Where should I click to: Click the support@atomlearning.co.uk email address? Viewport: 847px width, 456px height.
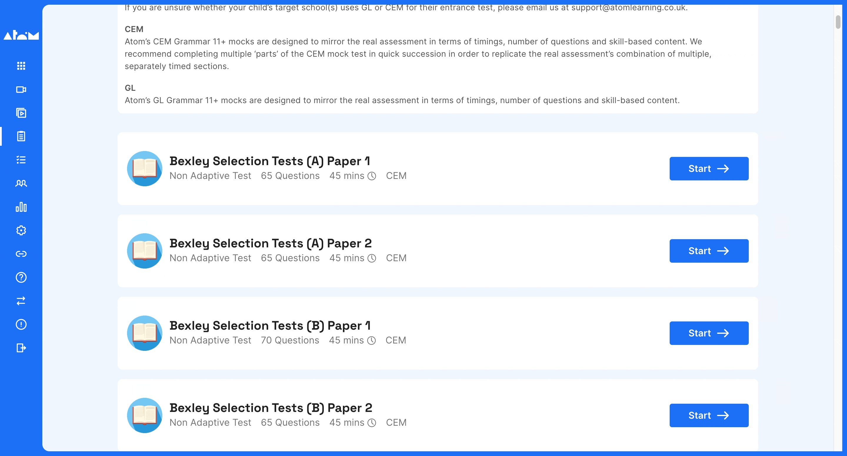628,7
